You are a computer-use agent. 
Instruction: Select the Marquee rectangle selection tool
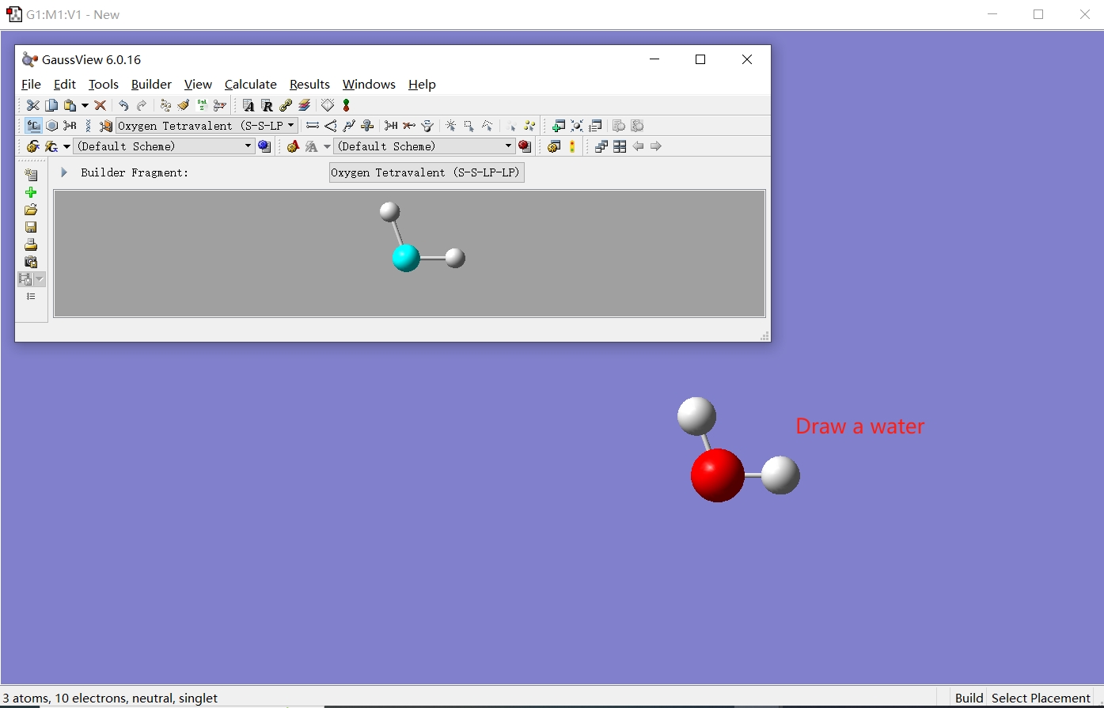(469, 126)
